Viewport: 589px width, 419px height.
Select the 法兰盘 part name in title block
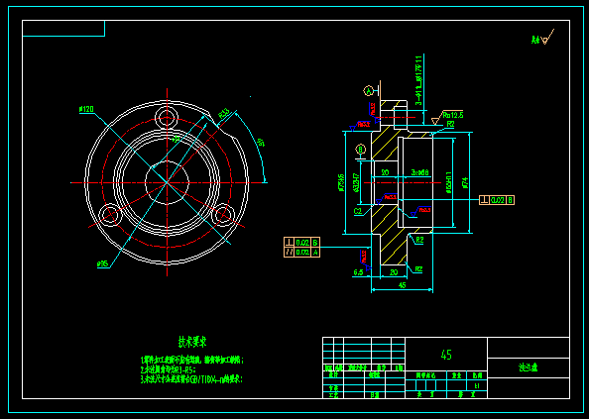(x=529, y=367)
